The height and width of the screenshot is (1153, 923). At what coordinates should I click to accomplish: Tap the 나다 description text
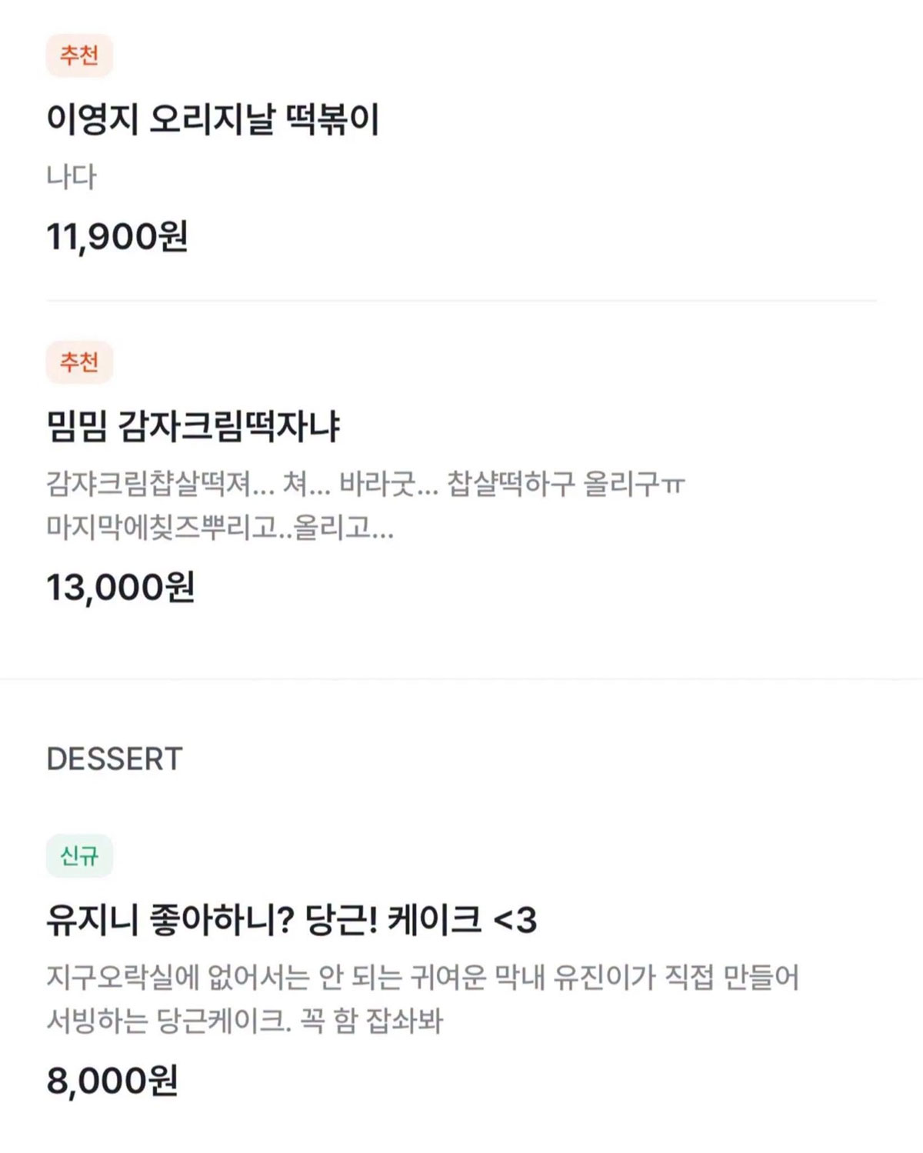tap(72, 177)
